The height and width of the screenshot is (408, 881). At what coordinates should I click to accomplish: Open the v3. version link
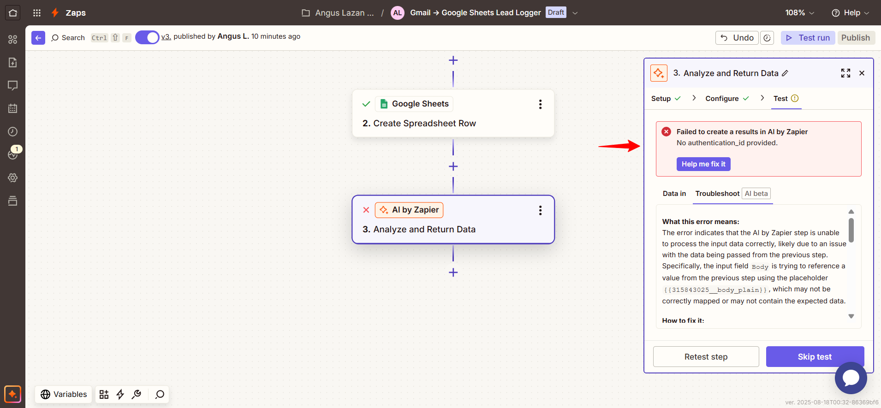[x=166, y=36]
